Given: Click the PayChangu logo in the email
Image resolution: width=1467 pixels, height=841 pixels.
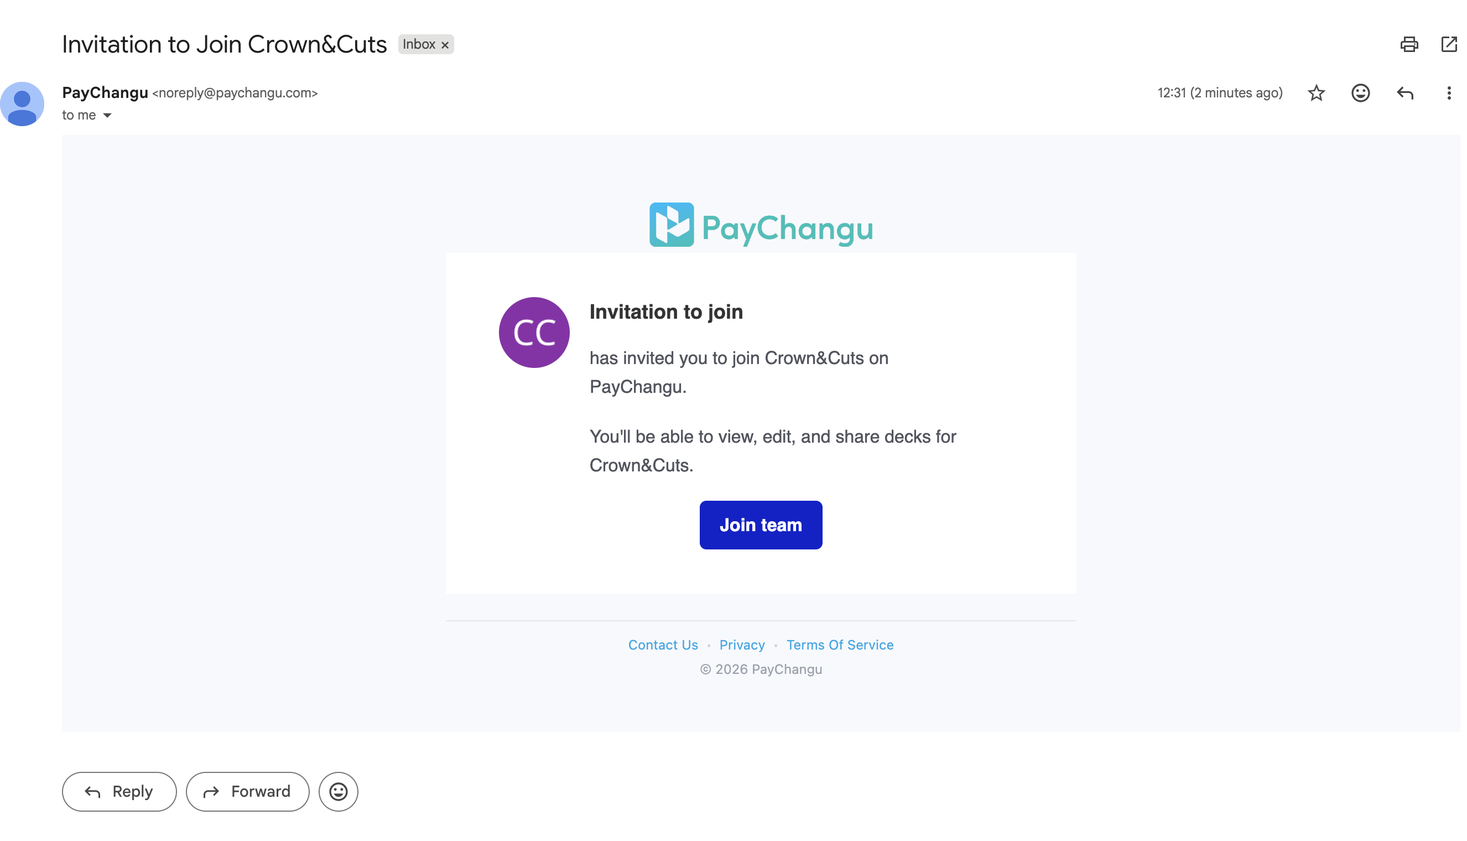Looking at the screenshot, I should click(x=761, y=225).
